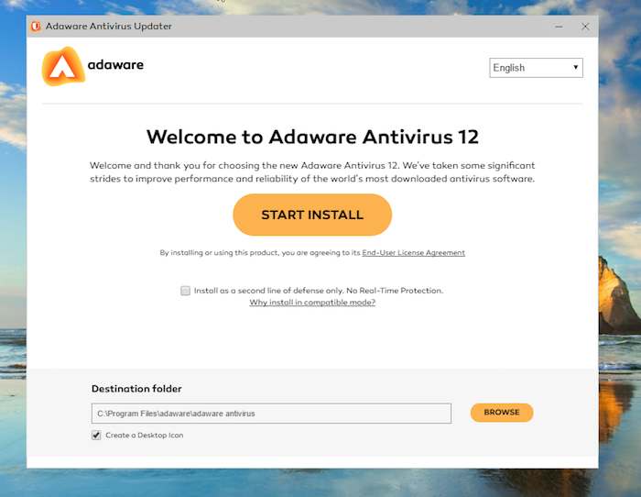Minimize the Adaware Antivirus Updater window
Image resolution: width=641 pixels, height=497 pixels.
(x=559, y=27)
